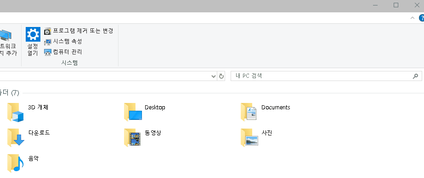
Task: Select the 3D 개체 folder icon
Action: (x=15, y=112)
